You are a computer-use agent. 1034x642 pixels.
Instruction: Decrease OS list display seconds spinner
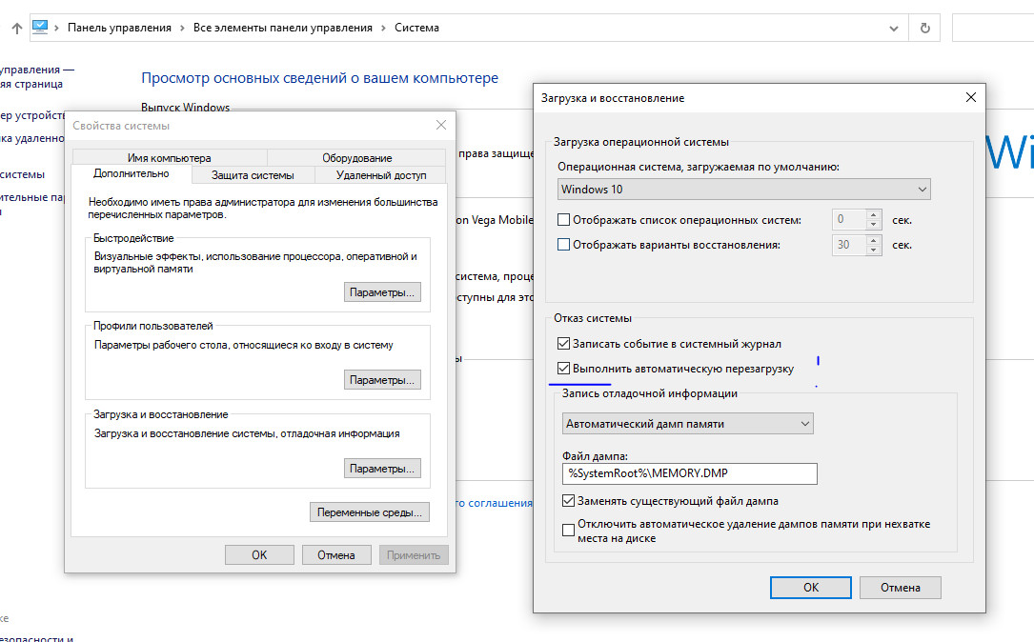873,225
